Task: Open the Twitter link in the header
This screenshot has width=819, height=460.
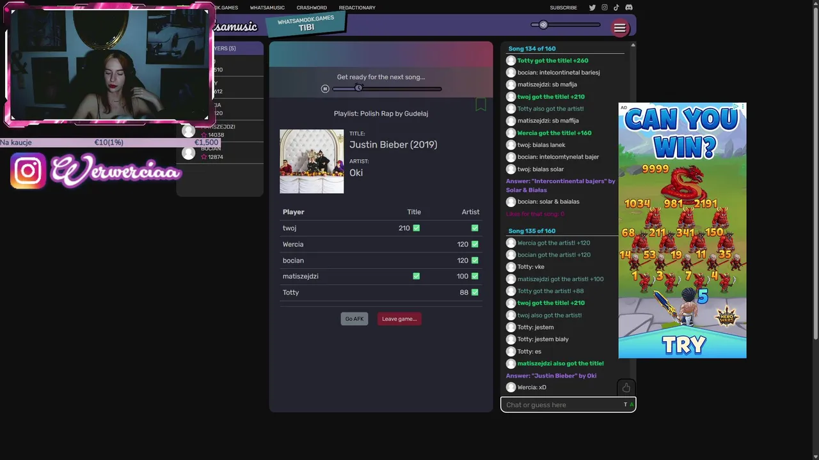Action: pos(592,8)
